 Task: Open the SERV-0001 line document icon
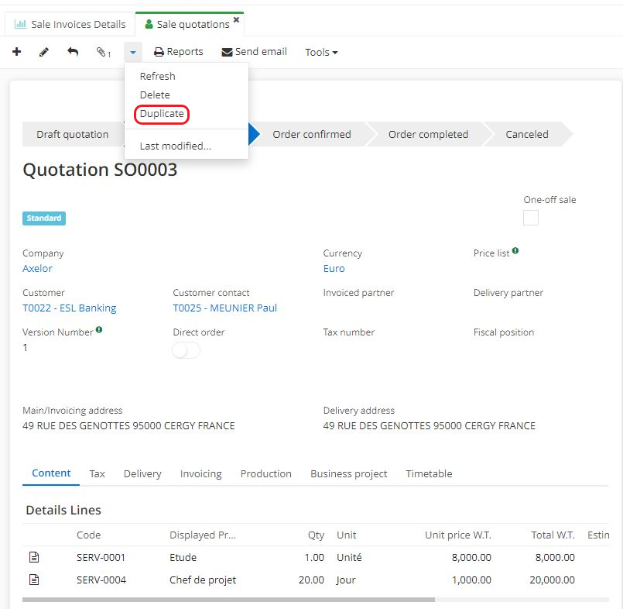click(34, 557)
